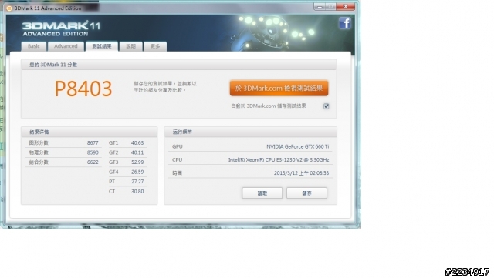Toggle auto-save results to 3DMark.com checkbox
Image resolution: width=494 pixels, height=278 pixels.
pos(326,106)
